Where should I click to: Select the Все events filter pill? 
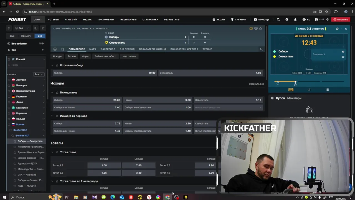(40, 36)
